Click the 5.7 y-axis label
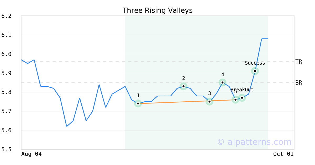 click(6, 111)
